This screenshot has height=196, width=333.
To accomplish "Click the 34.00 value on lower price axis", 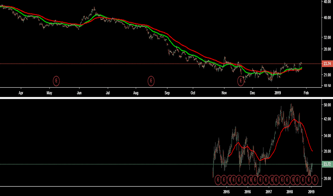I will tap(327, 136).
